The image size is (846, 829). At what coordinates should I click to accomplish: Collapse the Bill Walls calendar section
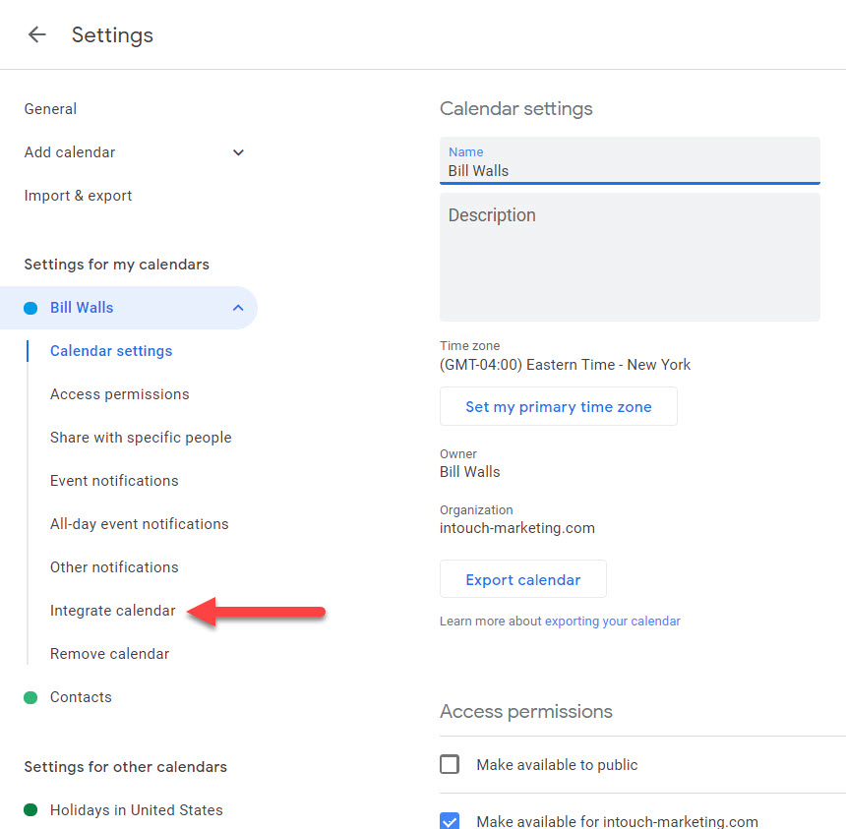point(238,308)
